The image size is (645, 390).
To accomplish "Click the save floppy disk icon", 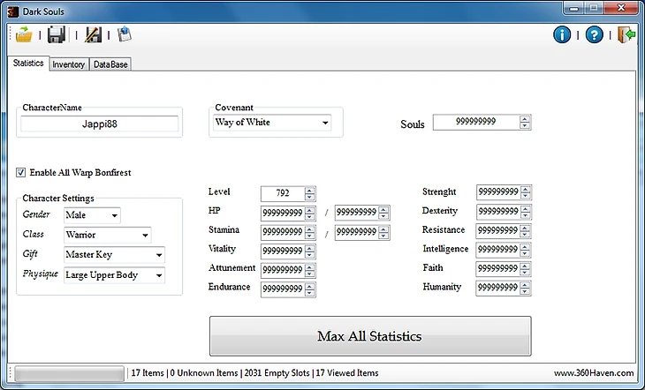I will [57, 35].
